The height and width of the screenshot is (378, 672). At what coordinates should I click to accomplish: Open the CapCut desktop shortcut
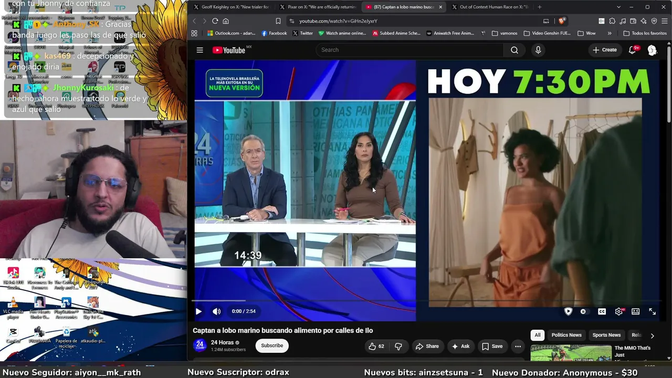[13, 335]
